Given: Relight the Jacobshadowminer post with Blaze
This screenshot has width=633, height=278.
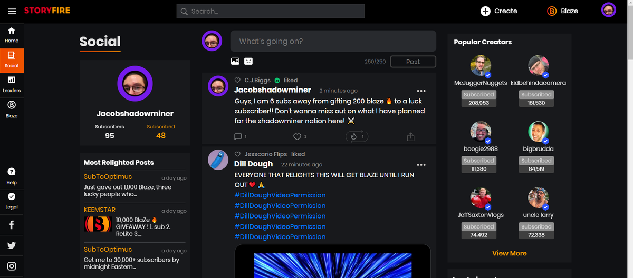Looking at the screenshot, I should [357, 136].
